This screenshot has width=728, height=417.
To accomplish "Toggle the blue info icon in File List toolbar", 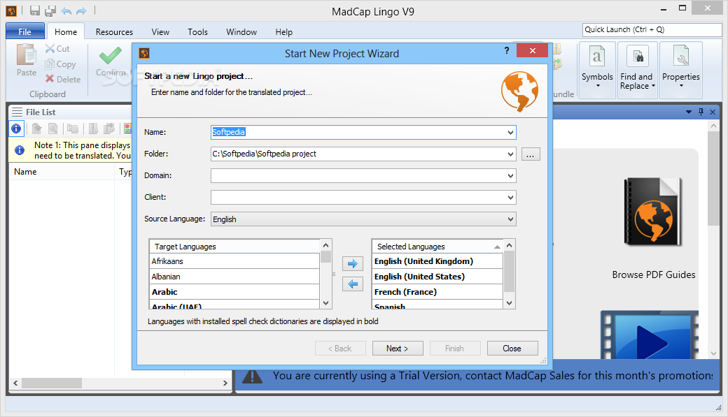I will pos(16,129).
